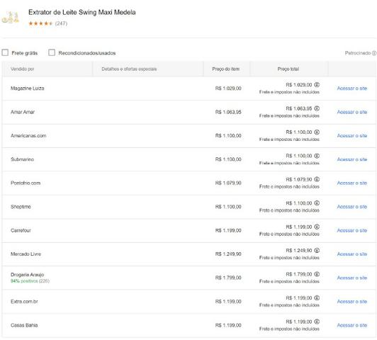Click info icon for Mercado Livre total price
Image resolution: width=377 pixels, height=340 pixels.
317,250
